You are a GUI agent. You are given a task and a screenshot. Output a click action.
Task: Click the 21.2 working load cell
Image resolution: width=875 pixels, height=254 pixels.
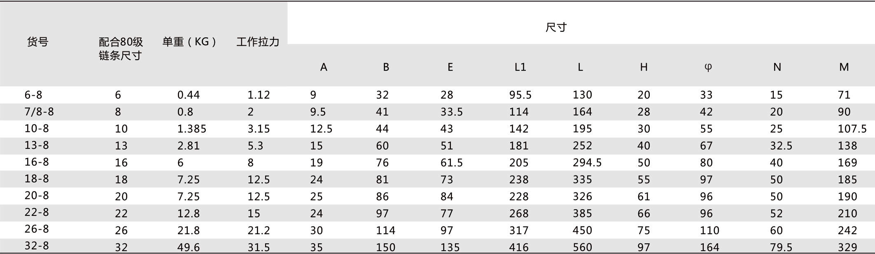259,231
